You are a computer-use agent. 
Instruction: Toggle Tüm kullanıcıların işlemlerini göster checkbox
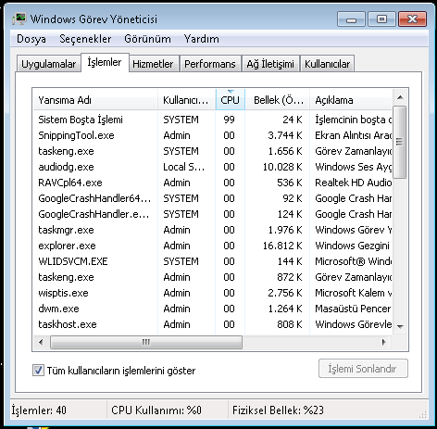pos(38,370)
